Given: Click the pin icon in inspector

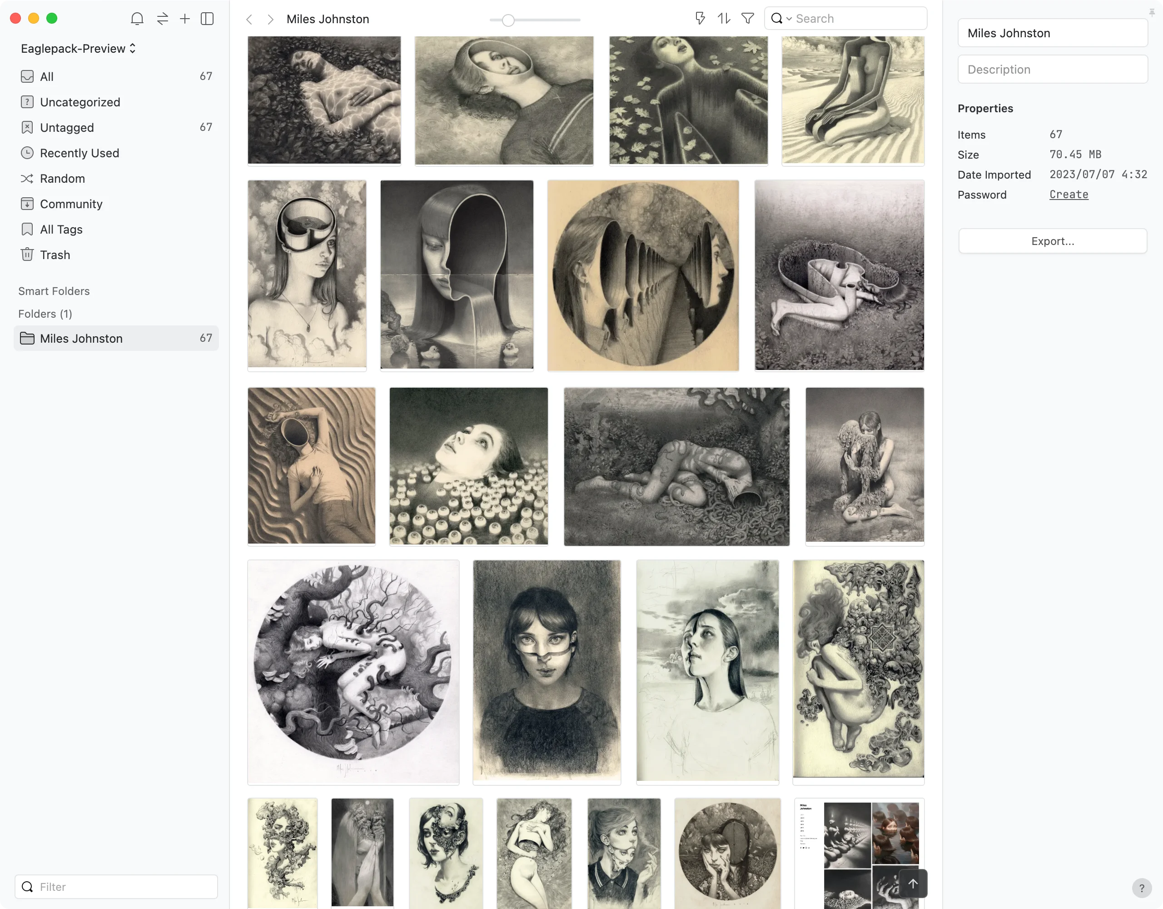Looking at the screenshot, I should 1152,12.
